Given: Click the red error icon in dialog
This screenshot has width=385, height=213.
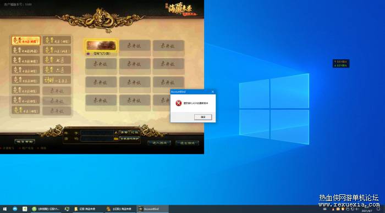Looking at the screenshot, I should tap(179, 103).
